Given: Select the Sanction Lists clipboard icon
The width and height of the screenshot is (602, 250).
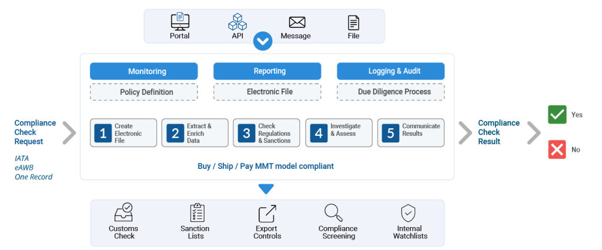Looking at the screenshot, I should [197, 213].
